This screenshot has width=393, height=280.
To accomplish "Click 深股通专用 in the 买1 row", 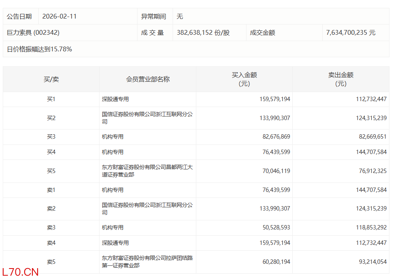I will 115,100.
